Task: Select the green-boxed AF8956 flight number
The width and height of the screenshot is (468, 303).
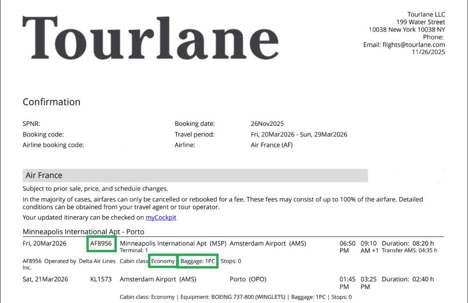Action: click(x=101, y=243)
